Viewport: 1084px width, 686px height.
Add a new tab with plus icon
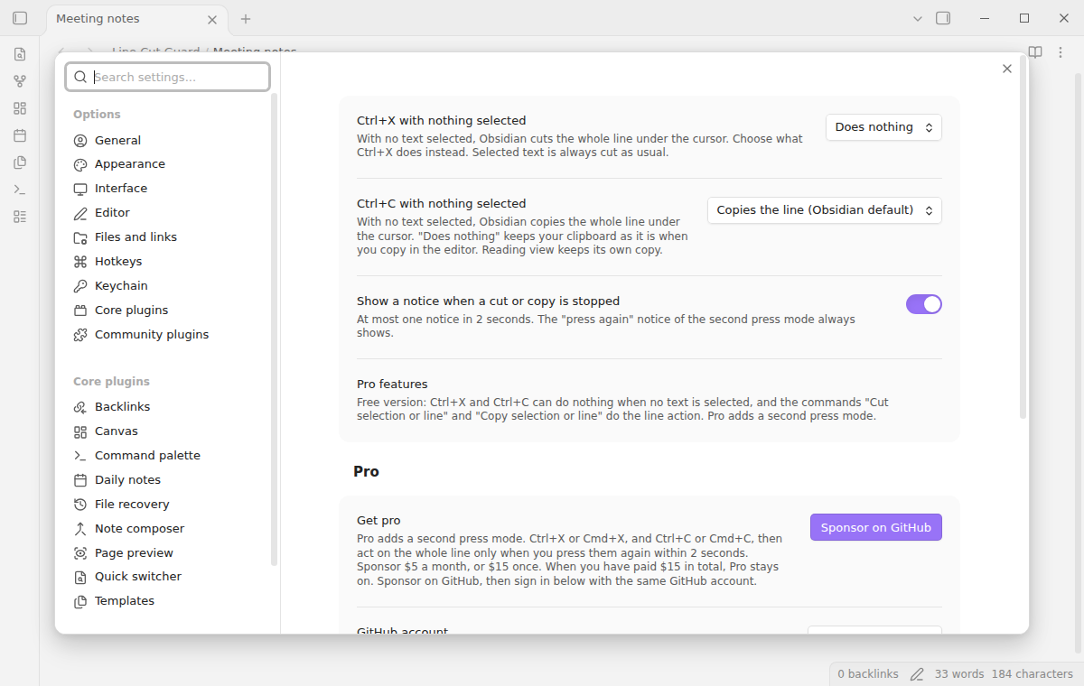click(246, 19)
